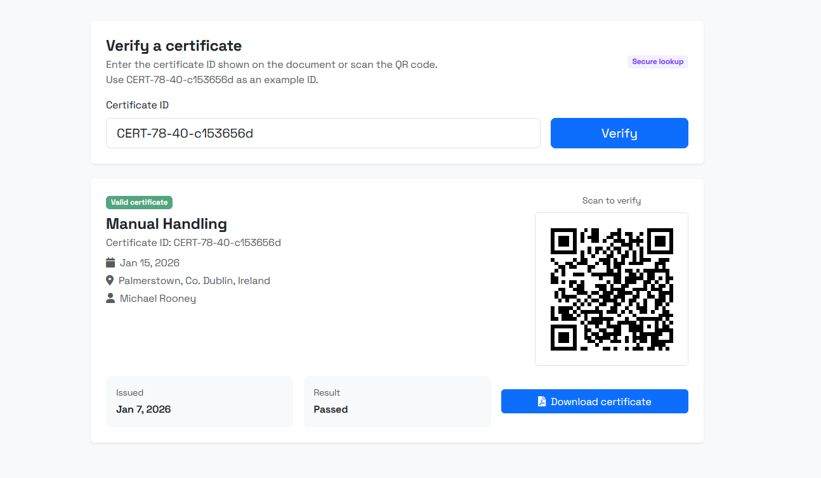Click the file icon inside Download certificate button
The image size is (821, 478).
click(541, 401)
